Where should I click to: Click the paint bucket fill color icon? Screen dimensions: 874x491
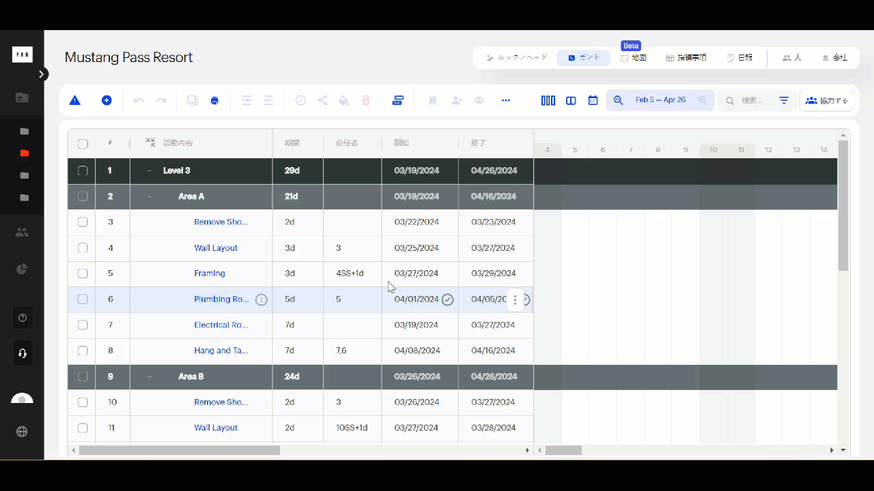tap(344, 100)
